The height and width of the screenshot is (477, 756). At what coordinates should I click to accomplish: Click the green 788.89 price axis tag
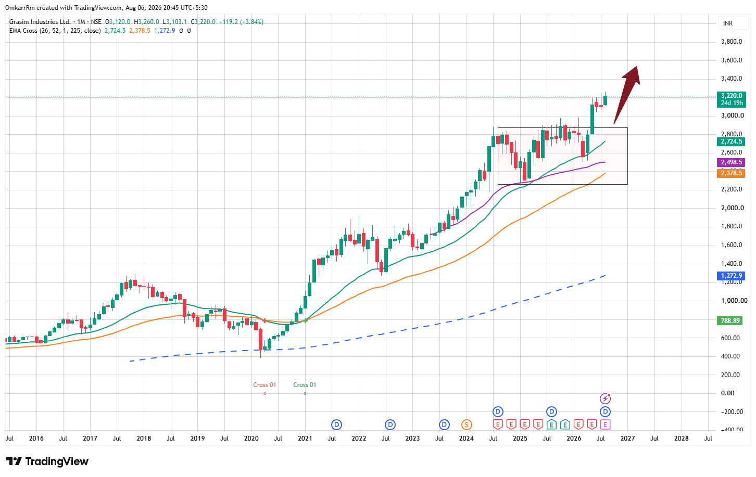point(730,321)
